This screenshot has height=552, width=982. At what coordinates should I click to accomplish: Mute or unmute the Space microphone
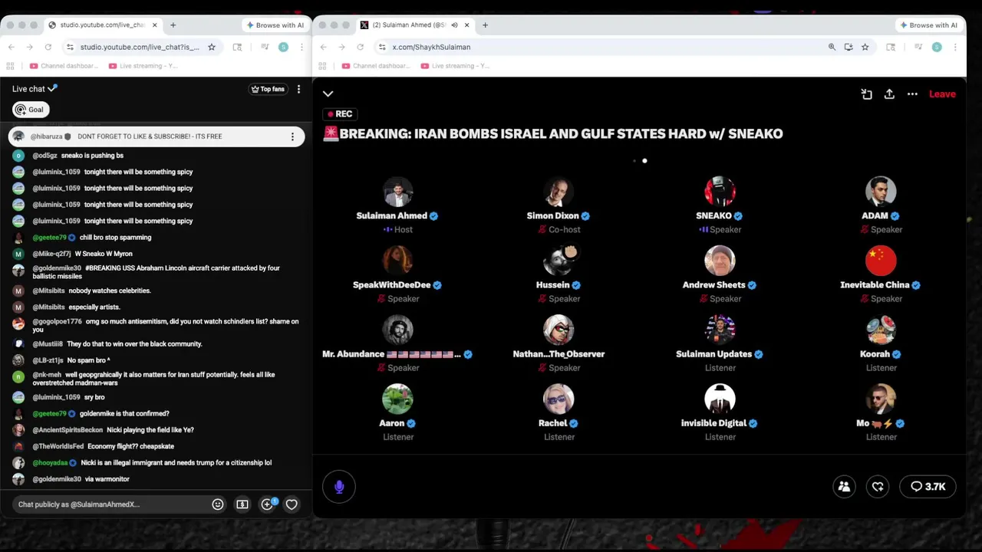339,487
